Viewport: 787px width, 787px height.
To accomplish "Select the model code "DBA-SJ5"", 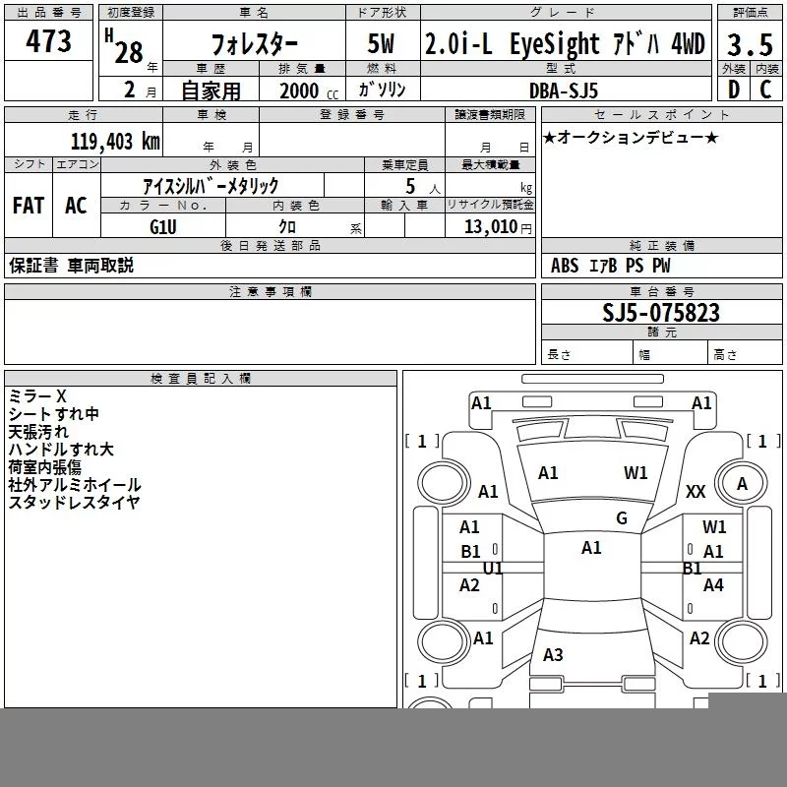I will (564, 91).
